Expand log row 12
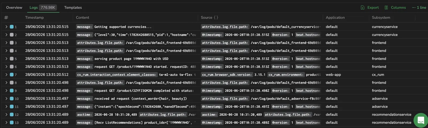428x128 pixels. (6, 115)
